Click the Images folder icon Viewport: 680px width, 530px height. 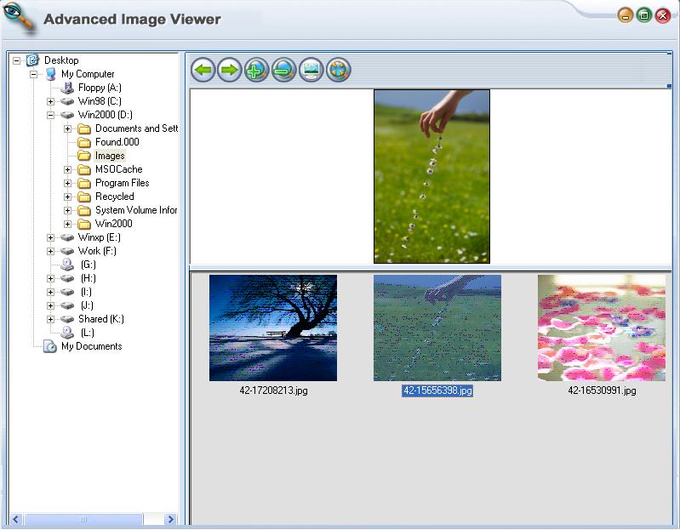(84, 156)
